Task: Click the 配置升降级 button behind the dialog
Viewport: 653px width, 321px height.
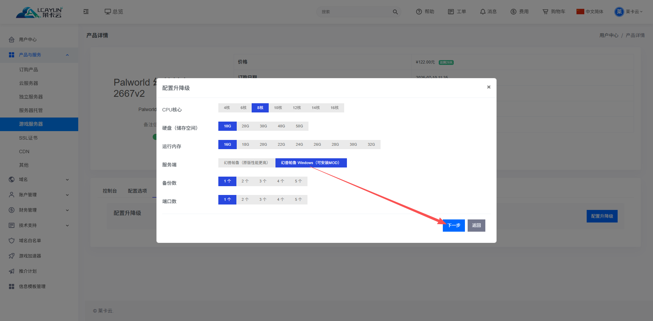Action: coord(602,216)
